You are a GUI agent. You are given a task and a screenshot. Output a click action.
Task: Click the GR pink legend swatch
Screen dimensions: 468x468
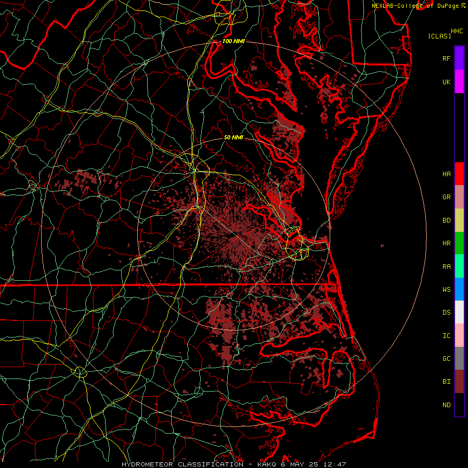tap(459, 197)
